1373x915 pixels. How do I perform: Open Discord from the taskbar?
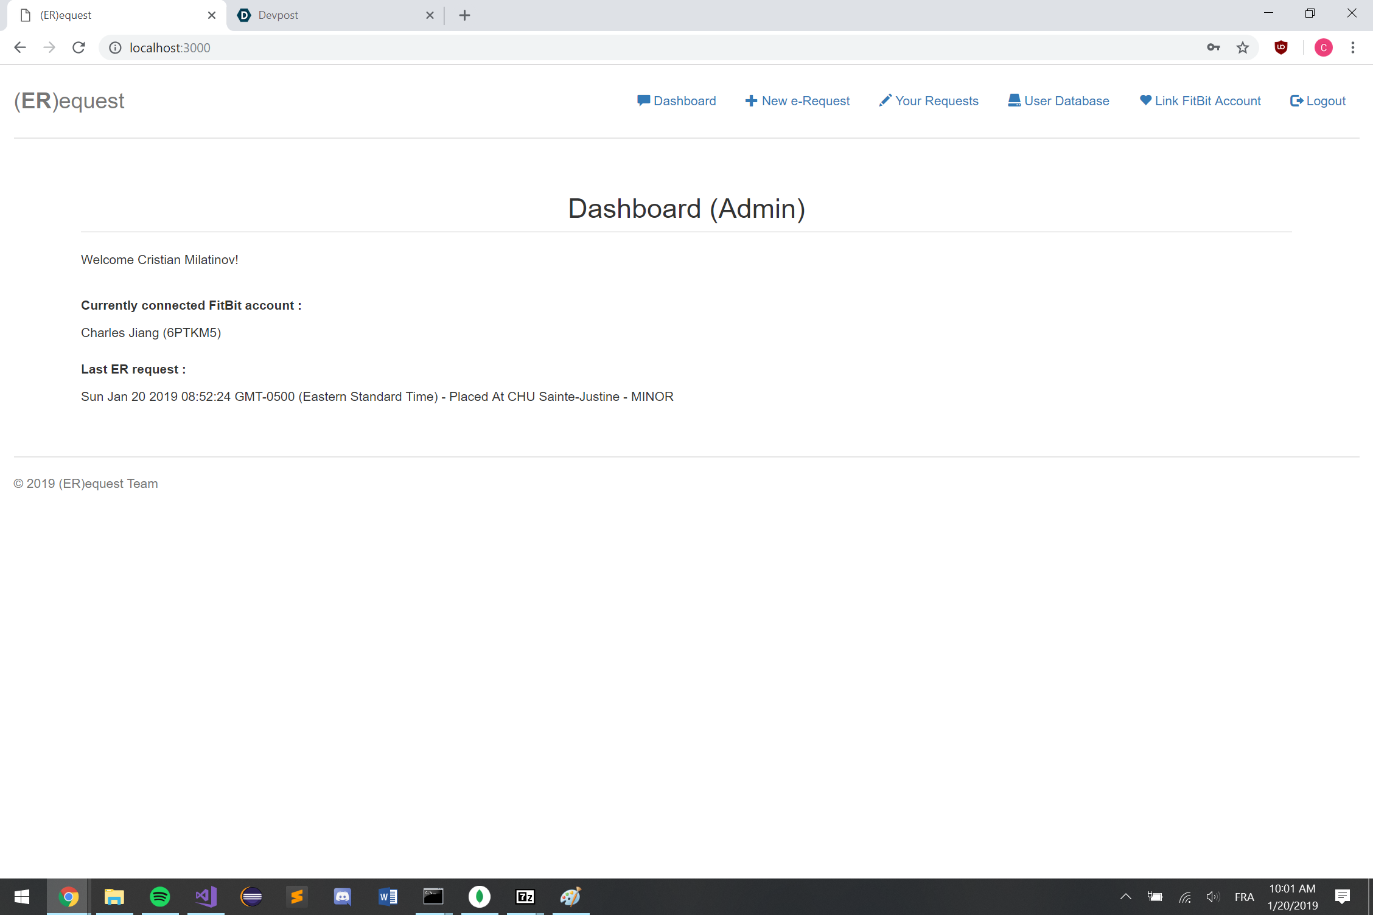(x=343, y=896)
